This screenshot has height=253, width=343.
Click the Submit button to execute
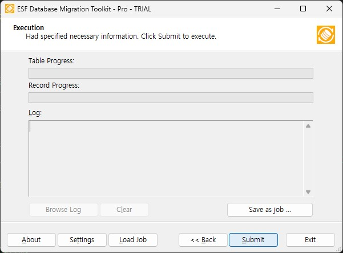tap(253, 240)
